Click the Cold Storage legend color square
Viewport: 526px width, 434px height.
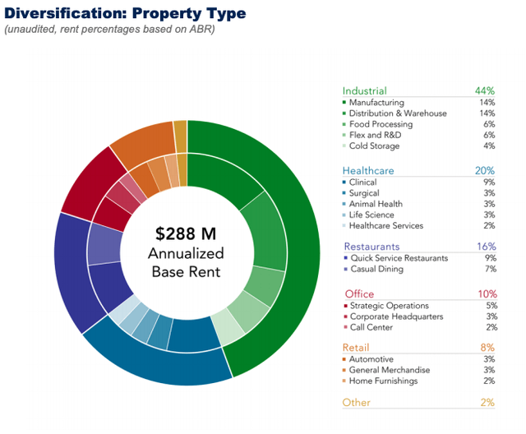[344, 145]
